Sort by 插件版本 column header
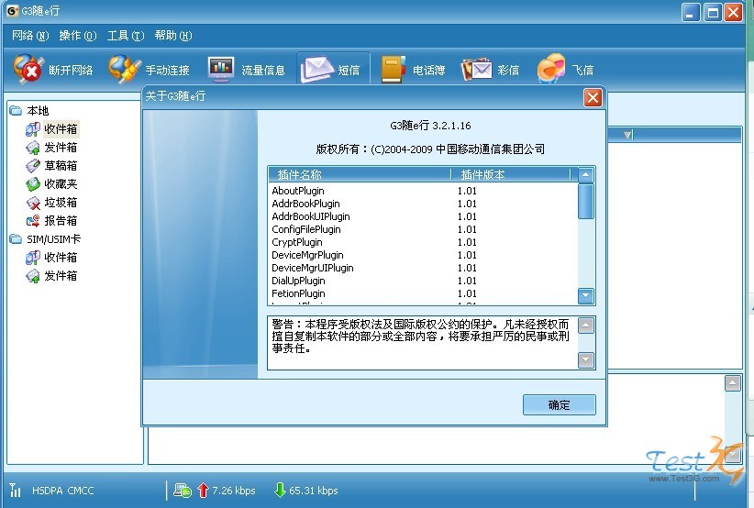This screenshot has height=508, width=754. pos(511,174)
